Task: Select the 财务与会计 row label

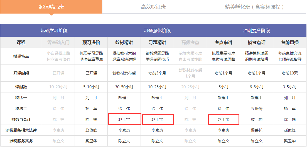Action: (21, 119)
